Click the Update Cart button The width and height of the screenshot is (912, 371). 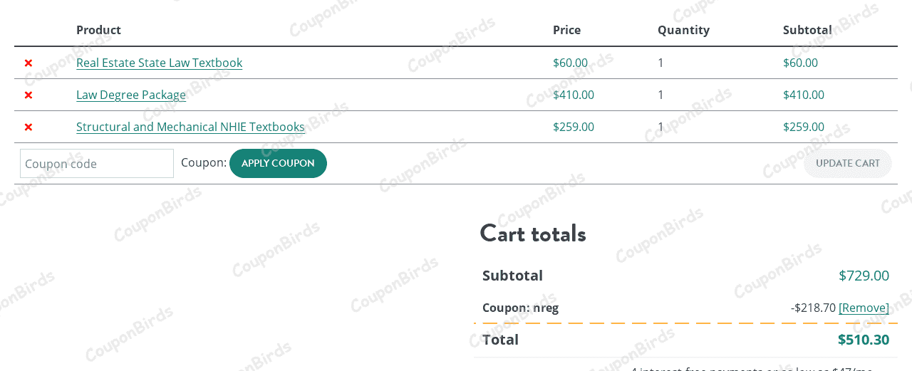pyautogui.click(x=847, y=163)
